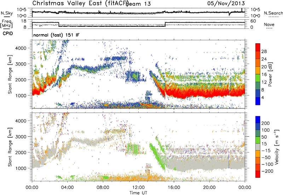Click the N.Sky axis label
This screenshot has height=195, width=283.
click(7, 13)
